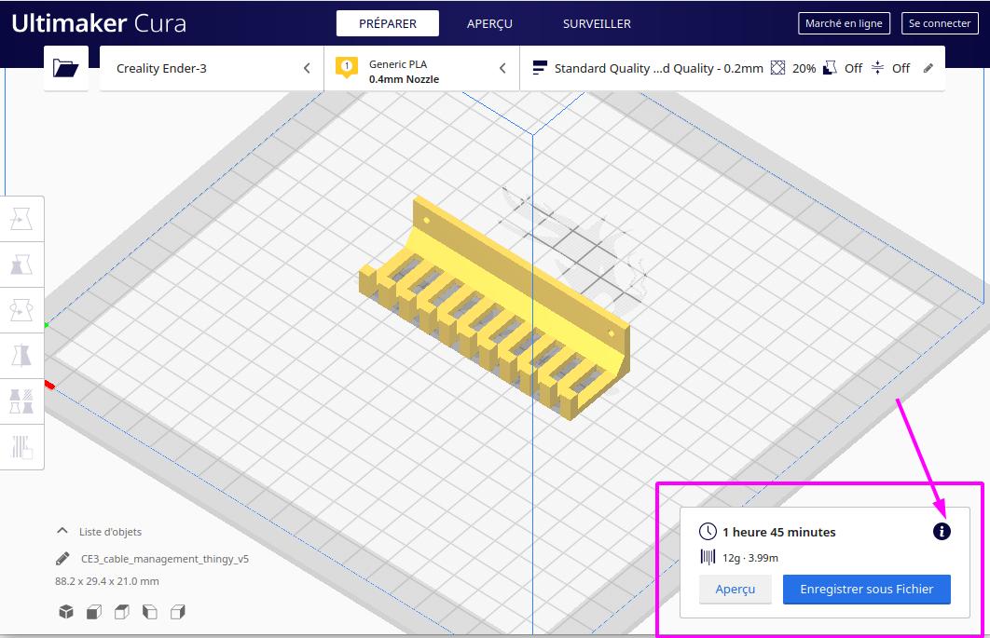
Task: Switch to left side view cube icon
Action: tap(150, 612)
